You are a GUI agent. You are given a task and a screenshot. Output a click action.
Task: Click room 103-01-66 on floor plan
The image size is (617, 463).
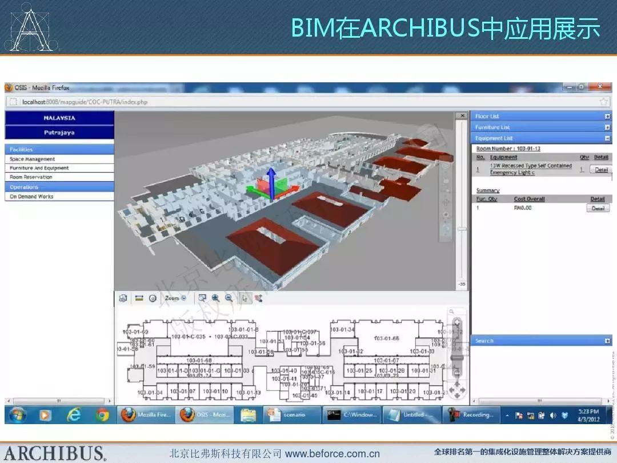(386, 338)
